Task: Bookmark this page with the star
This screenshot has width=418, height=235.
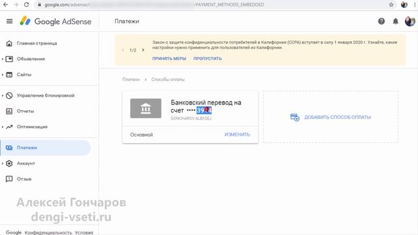Action: (391, 5)
